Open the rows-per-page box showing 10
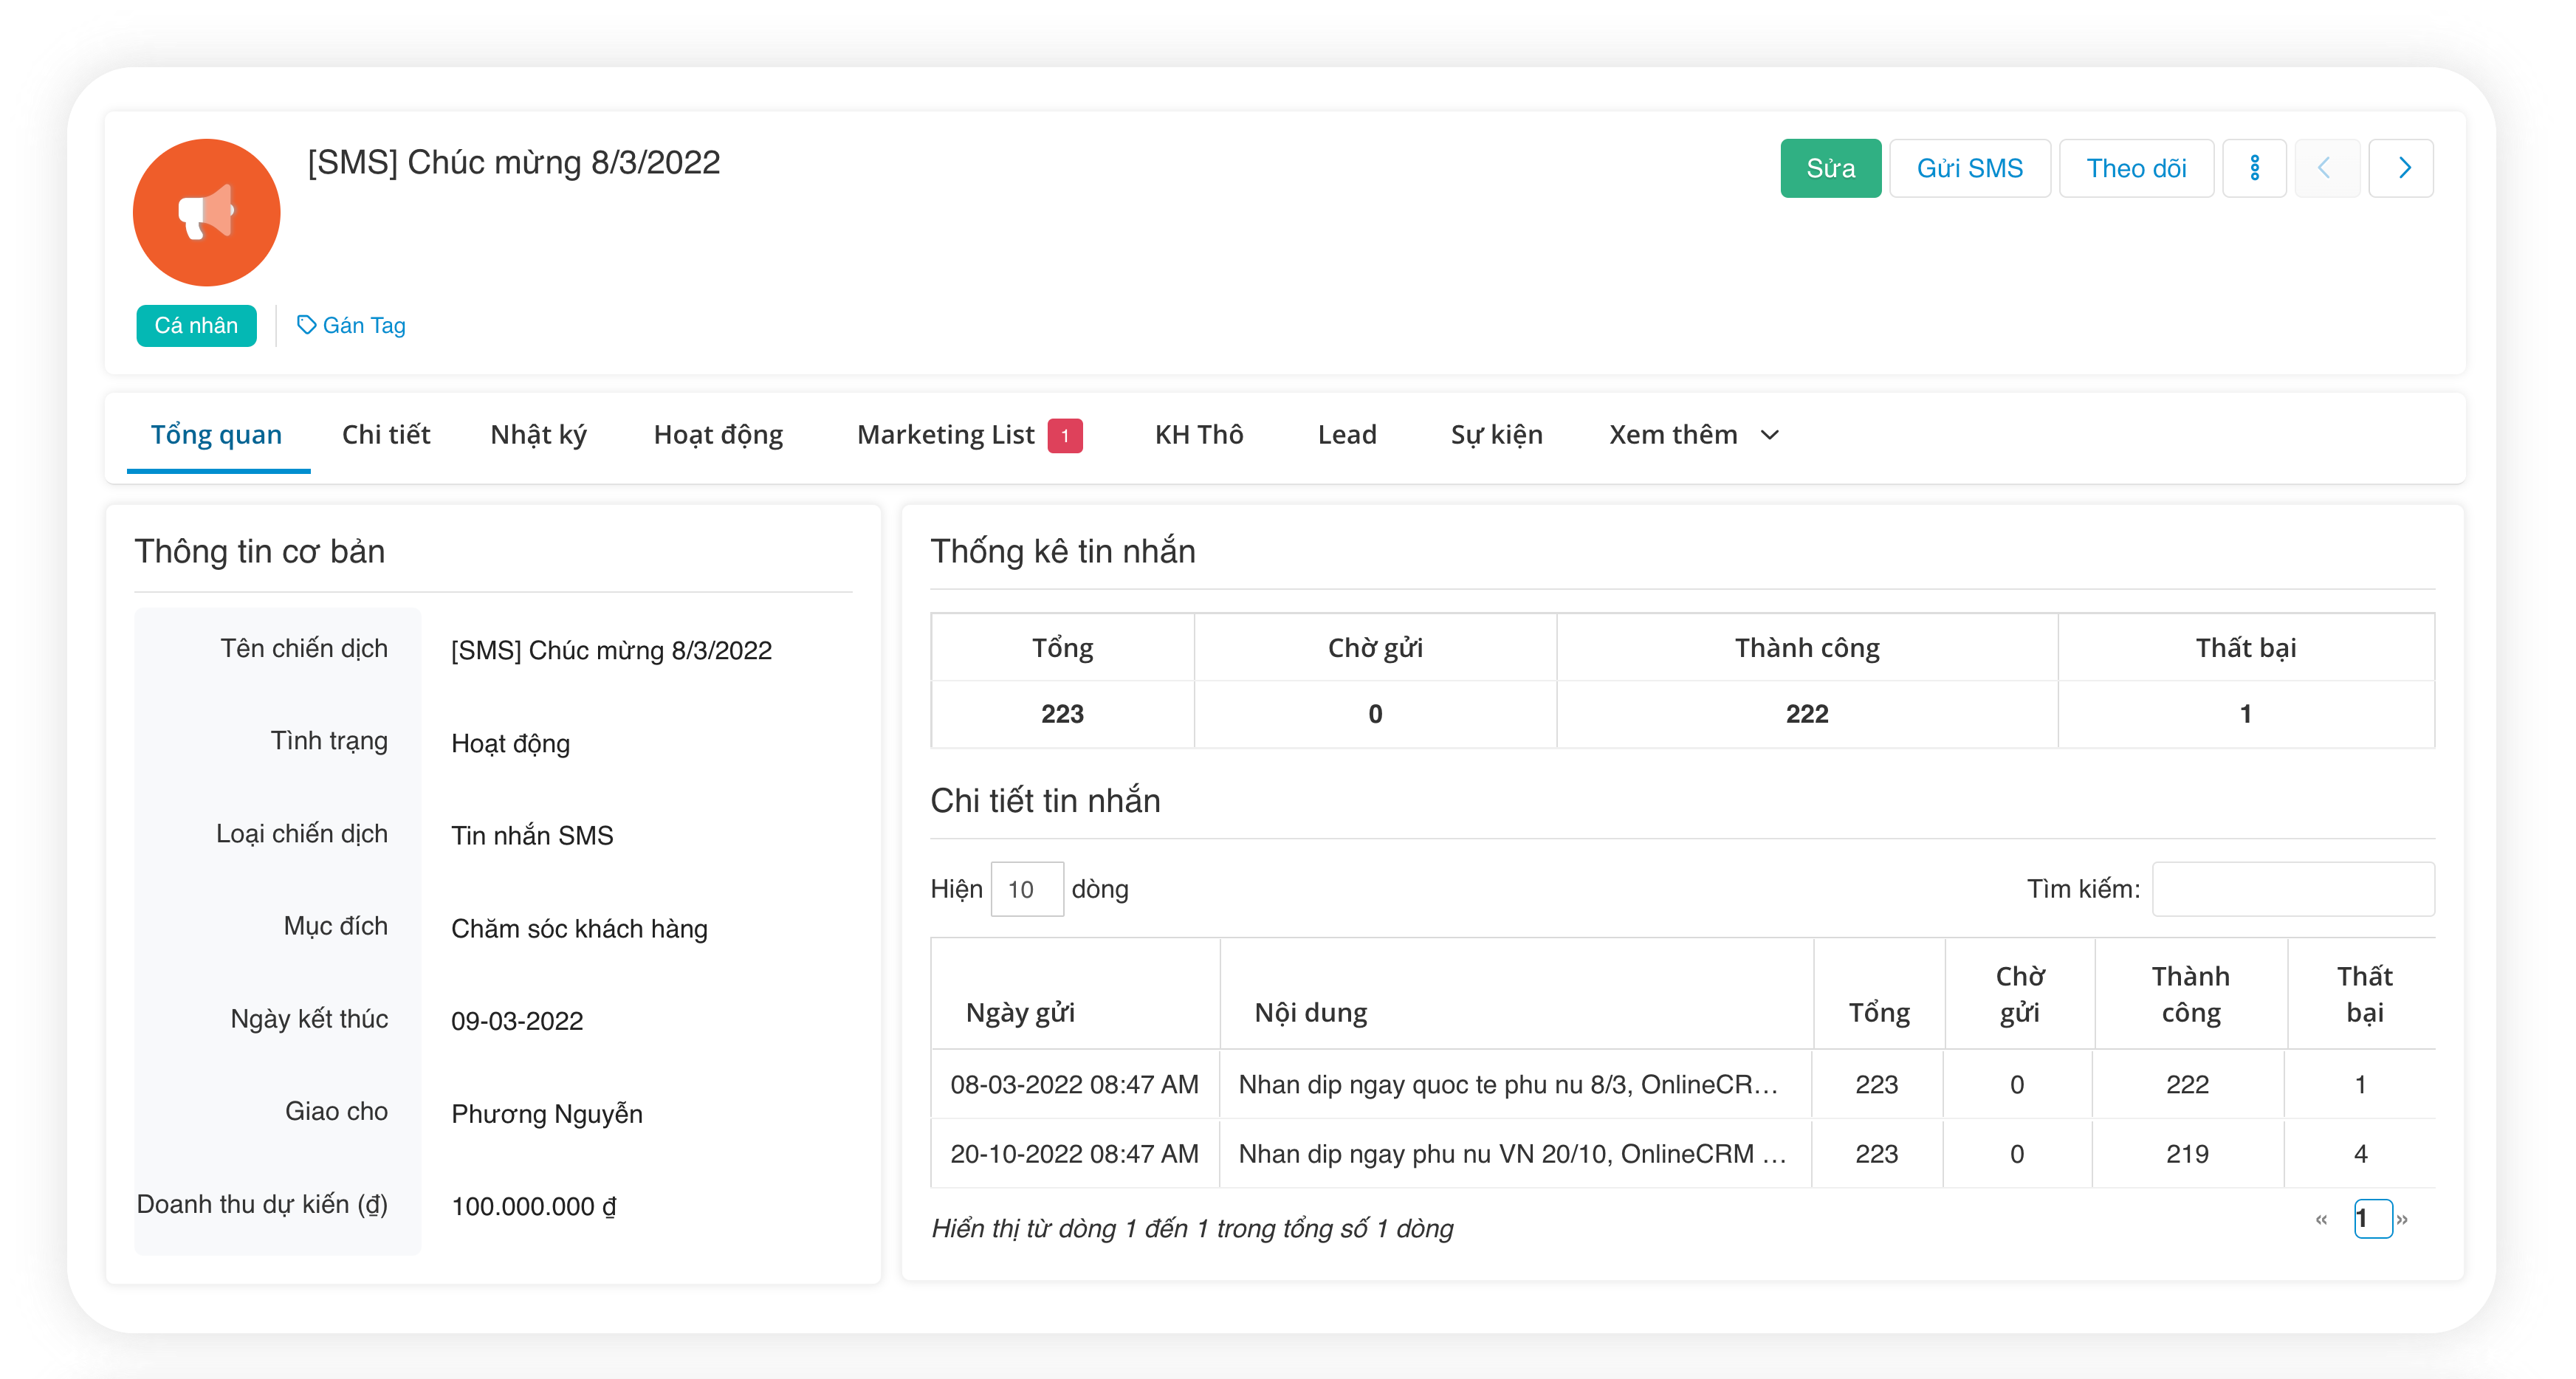Viewport: 2576px width, 1379px height. point(1026,889)
